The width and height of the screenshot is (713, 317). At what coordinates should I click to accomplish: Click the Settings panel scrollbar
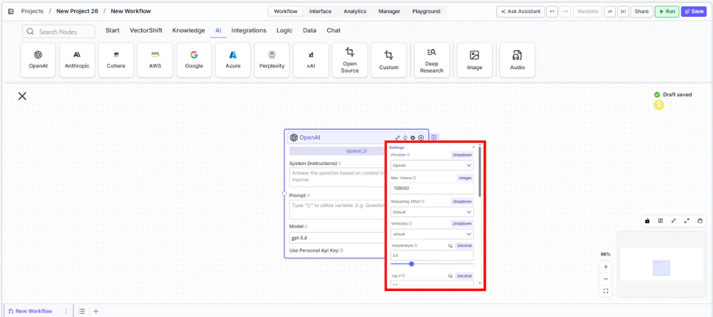pos(480,173)
